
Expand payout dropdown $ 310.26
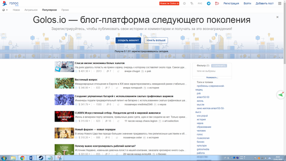click(84, 138)
